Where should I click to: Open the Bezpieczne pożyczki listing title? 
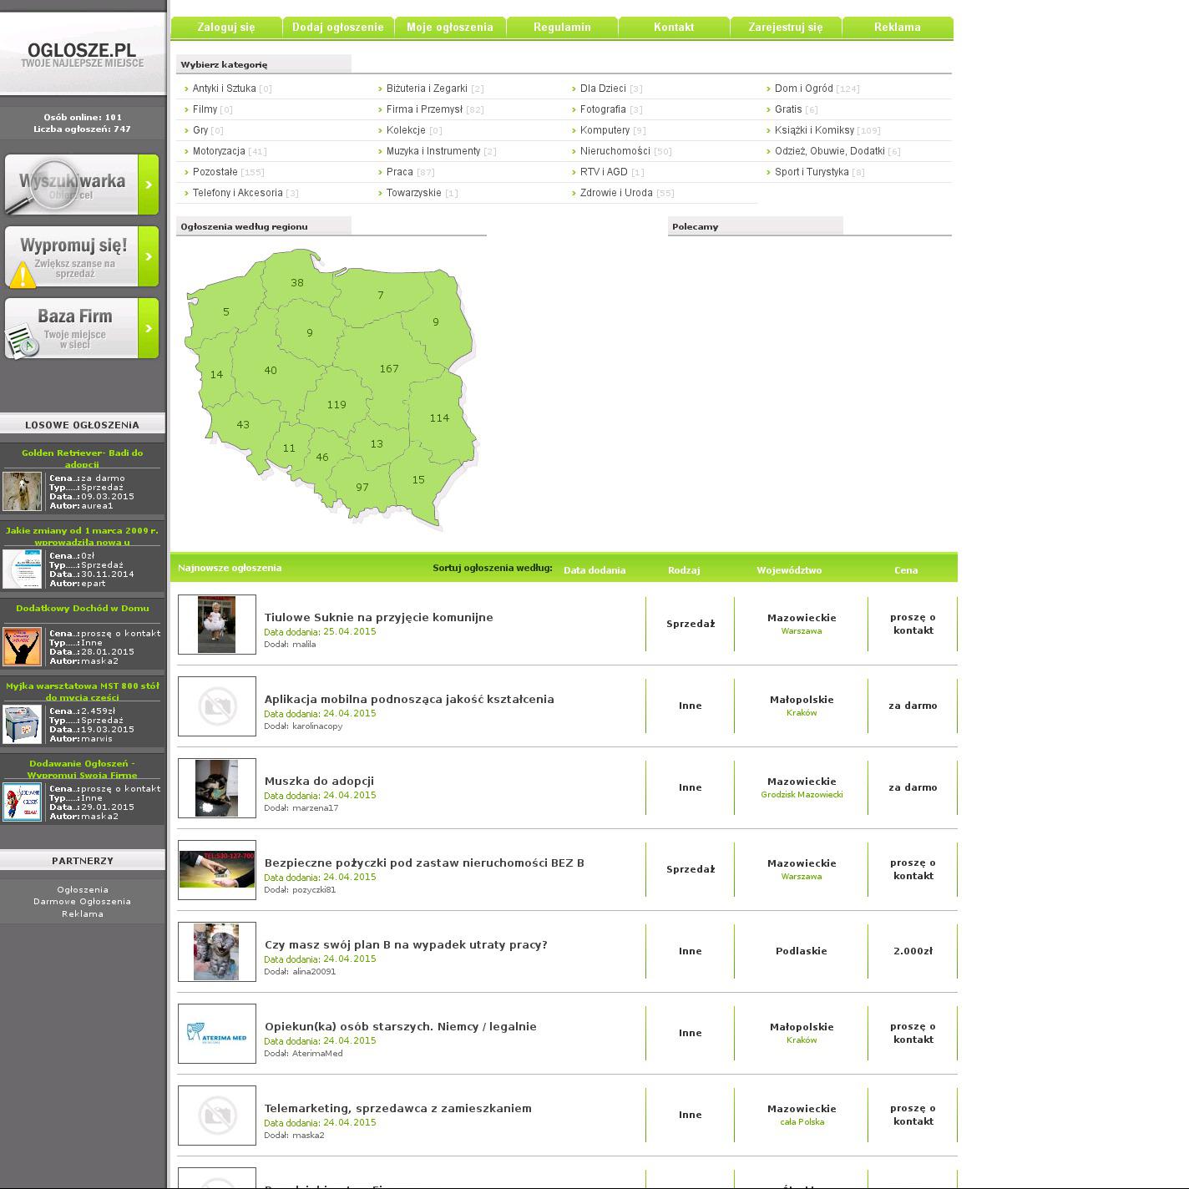click(424, 863)
